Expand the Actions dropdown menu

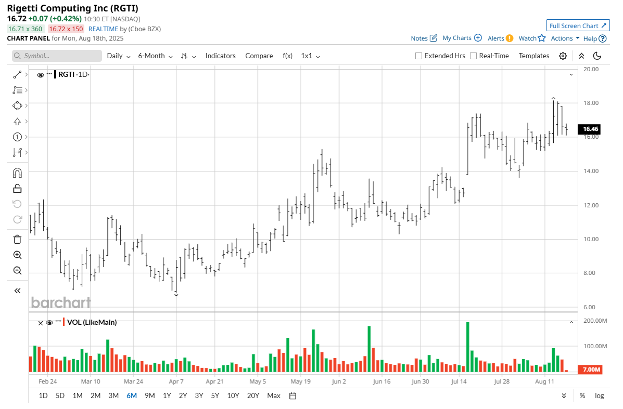tap(565, 38)
